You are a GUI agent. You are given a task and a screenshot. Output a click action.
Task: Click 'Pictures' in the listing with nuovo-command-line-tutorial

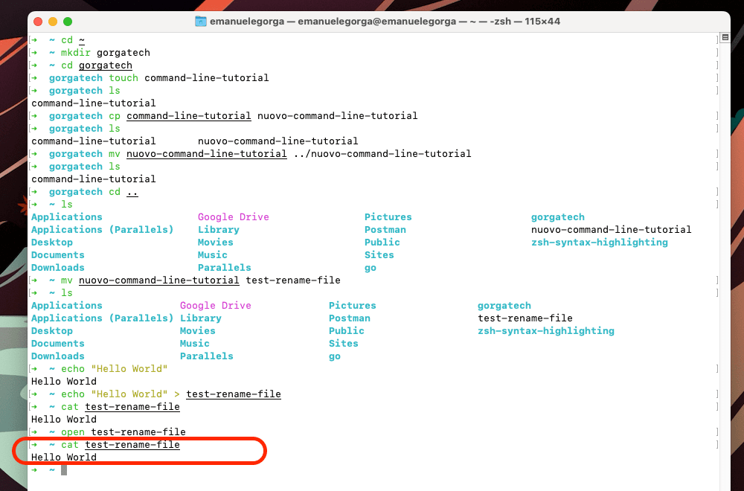pos(388,216)
